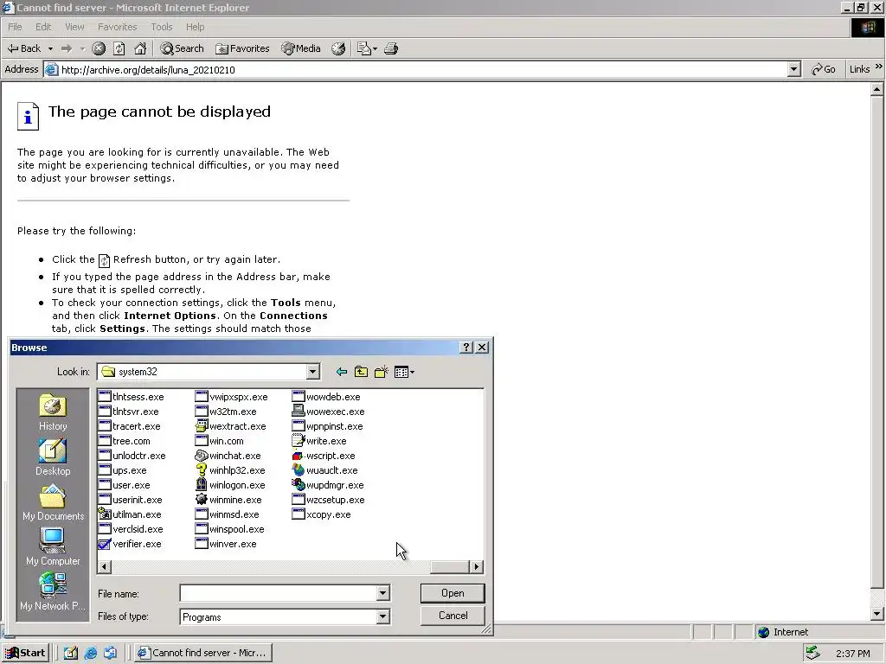Click the Print toolbar icon

(x=391, y=48)
